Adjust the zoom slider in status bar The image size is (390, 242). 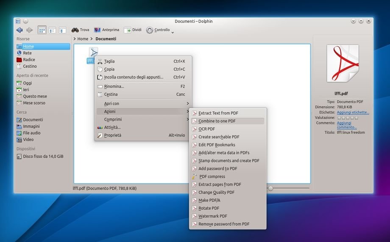pyautogui.click(x=270, y=188)
